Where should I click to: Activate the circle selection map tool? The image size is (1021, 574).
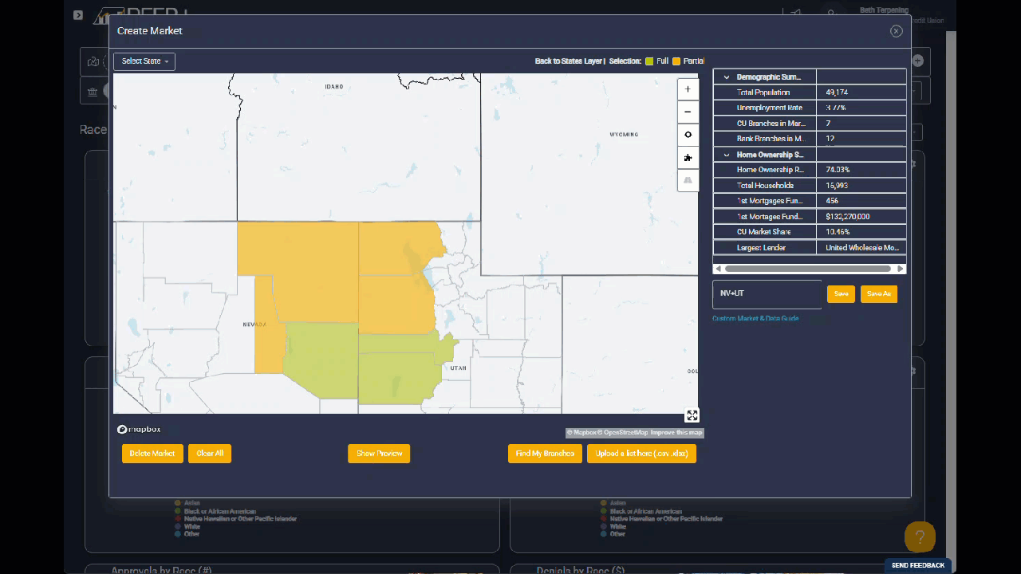(688, 135)
